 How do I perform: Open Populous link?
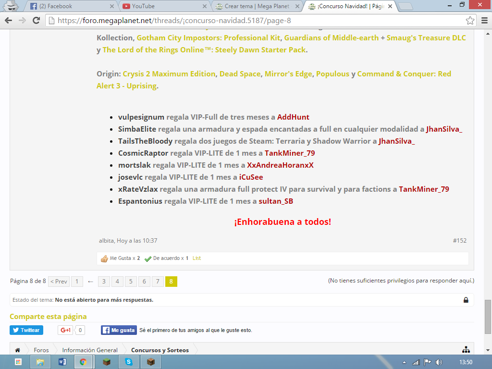click(332, 74)
